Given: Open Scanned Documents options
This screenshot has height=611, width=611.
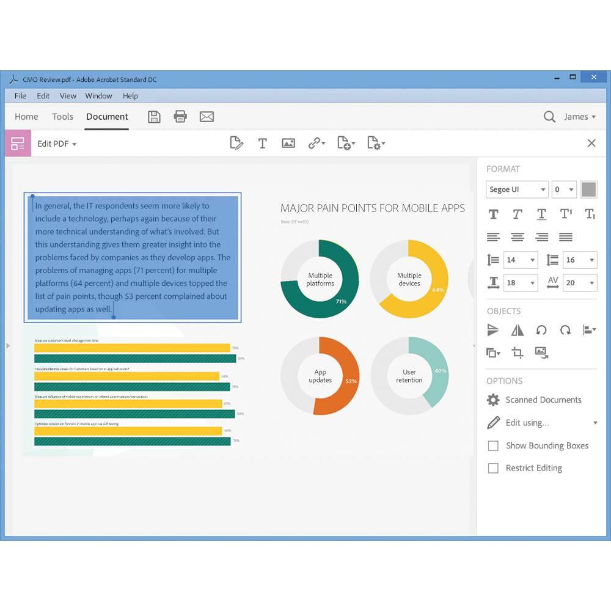Looking at the screenshot, I should [x=543, y=400].
